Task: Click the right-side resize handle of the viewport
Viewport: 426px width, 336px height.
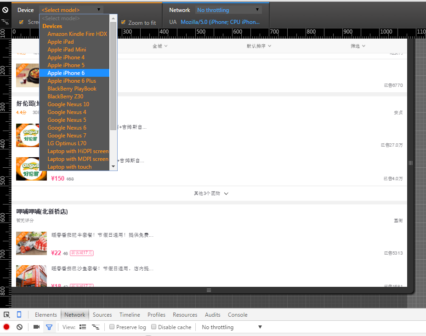Action: (410, 163)
